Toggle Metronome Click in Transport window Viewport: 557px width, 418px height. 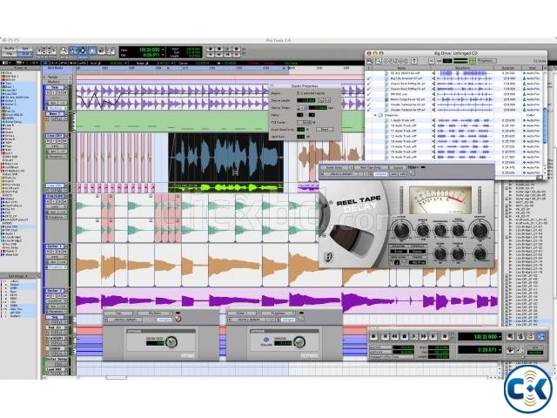pos(520,336)
